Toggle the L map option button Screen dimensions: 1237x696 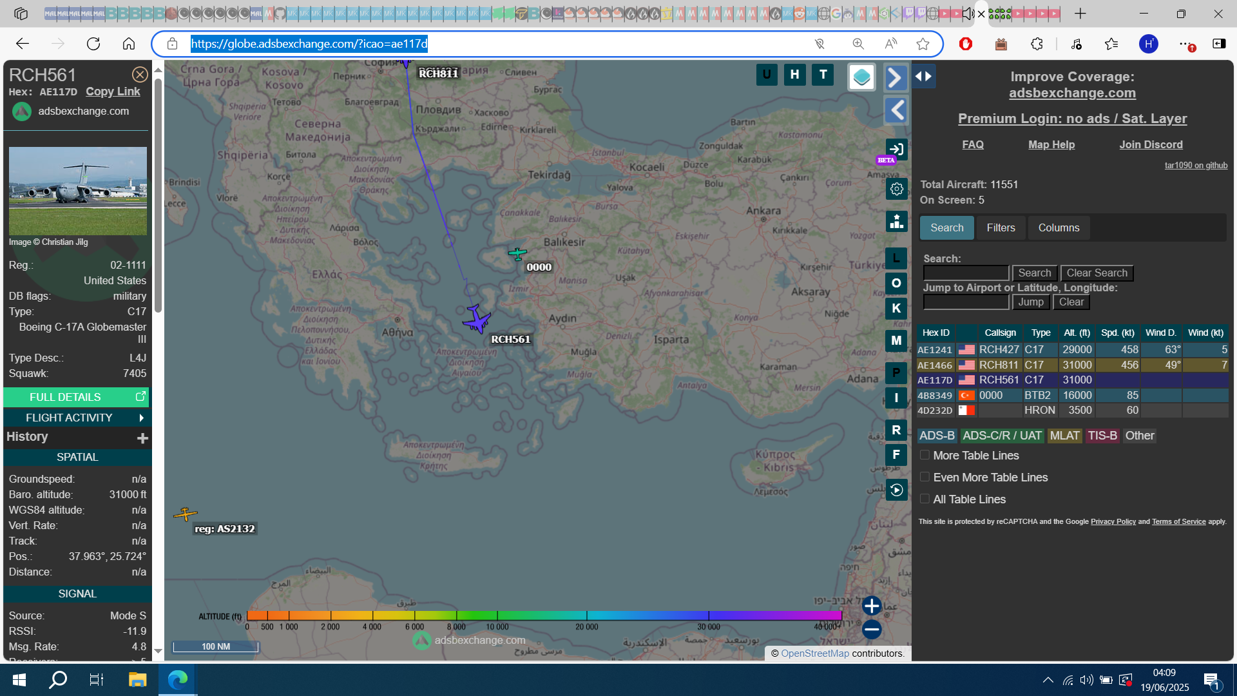pyautogui.click(x=896, y=258)
